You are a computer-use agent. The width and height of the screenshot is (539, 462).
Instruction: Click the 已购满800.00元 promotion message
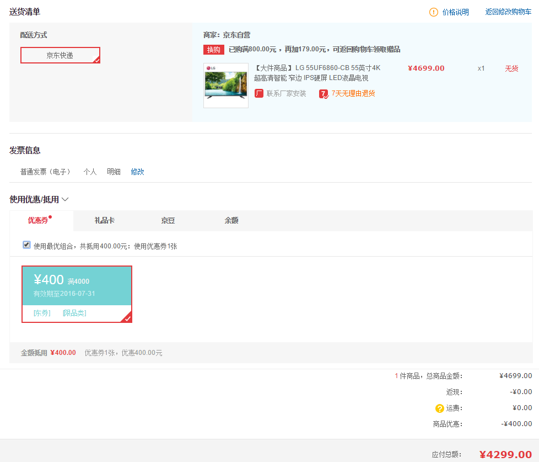[x=315, y=50]
